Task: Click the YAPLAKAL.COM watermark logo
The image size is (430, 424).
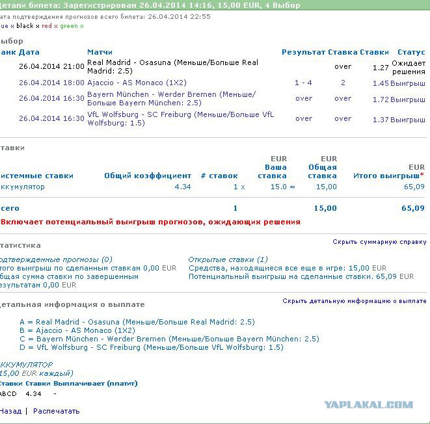Action: click(x=368, y=404)
